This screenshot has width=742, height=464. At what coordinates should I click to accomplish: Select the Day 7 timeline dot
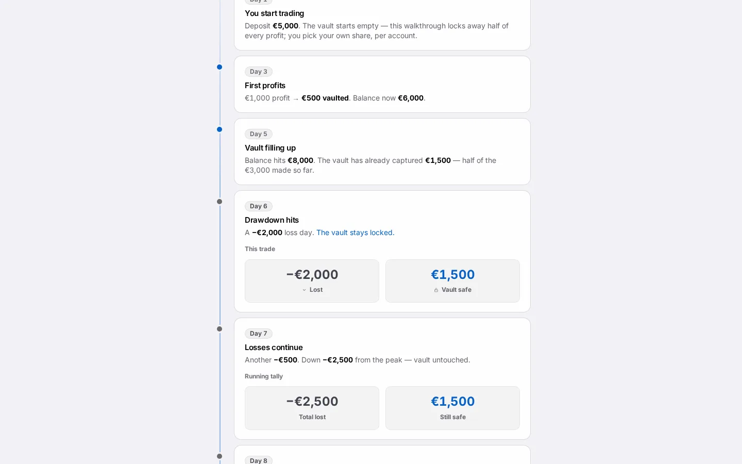point(220,329)
